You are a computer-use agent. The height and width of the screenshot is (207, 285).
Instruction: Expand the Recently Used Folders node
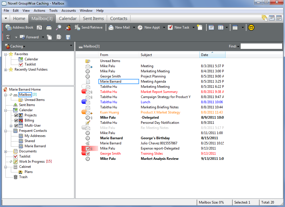[6, 69]
